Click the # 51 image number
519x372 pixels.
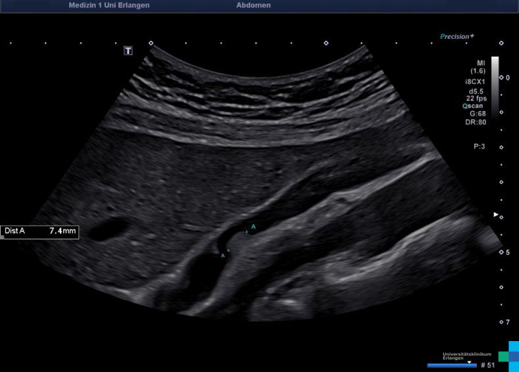point(487,365)
